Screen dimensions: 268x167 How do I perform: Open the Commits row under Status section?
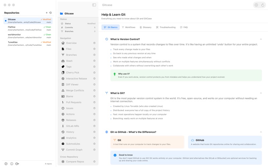point(78,27)
